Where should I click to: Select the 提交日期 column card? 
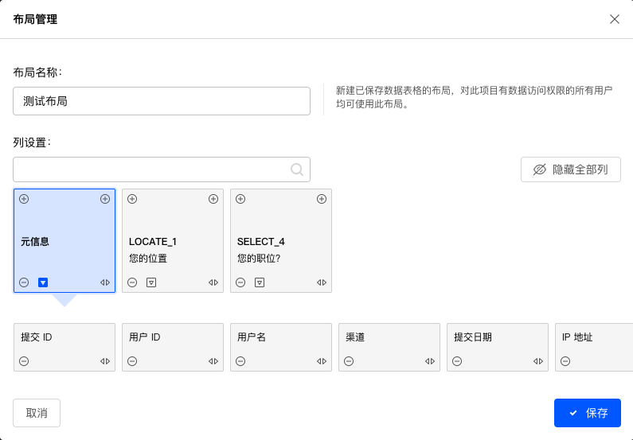click(498, 347)
